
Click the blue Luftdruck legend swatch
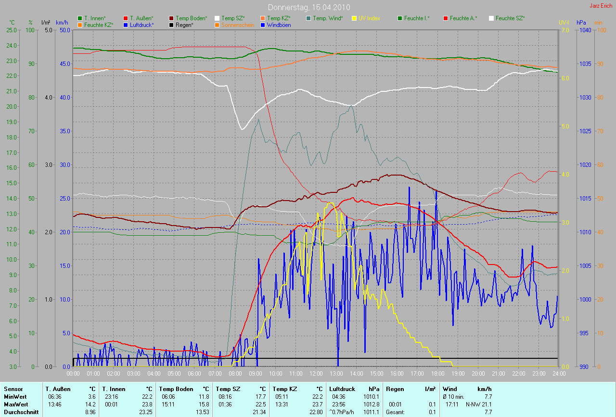(x=126, y=25)
